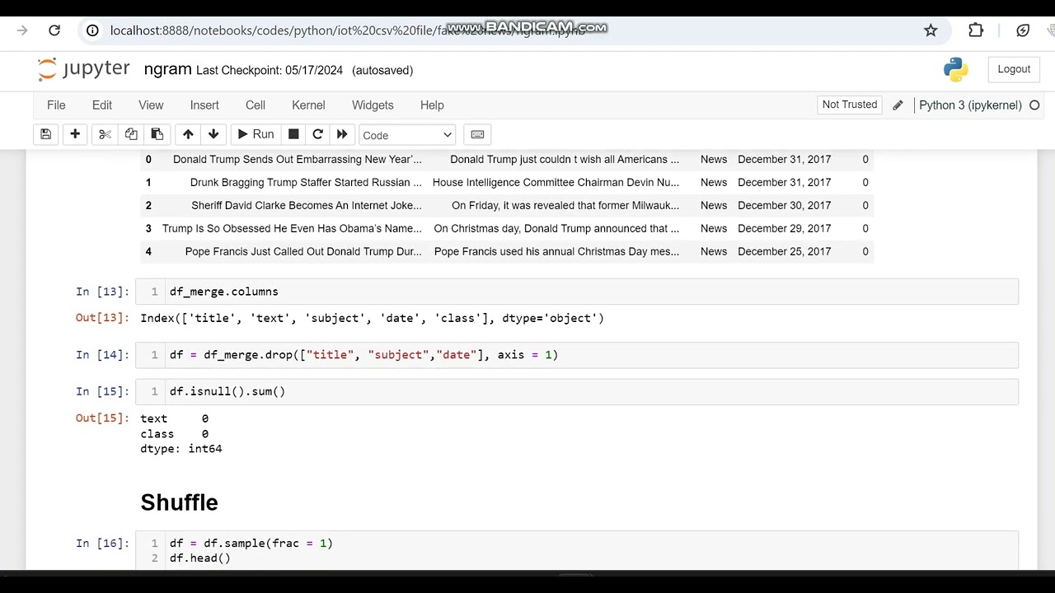Open the View menu
Image resolution: width=1055 pixels, height=593 pixels.
(x=151, y=105)
